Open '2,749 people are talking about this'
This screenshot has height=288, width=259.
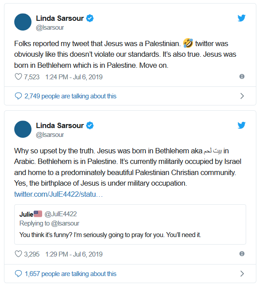(71, 96)
